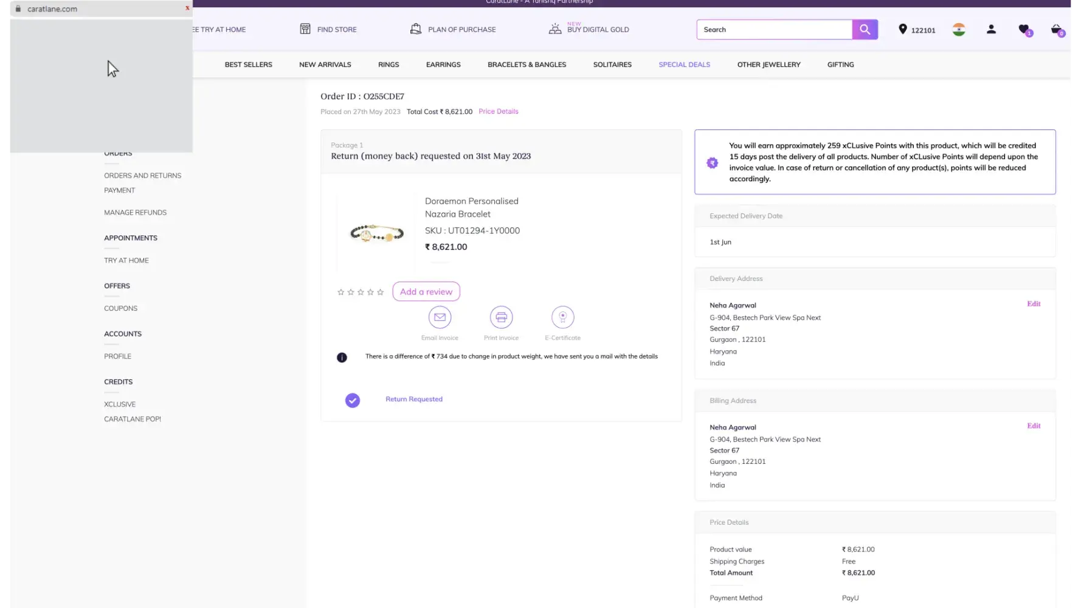The height and width of the screenshot is (608, 1081).
Task: Click the Email Invoice envelope icon
Action: pos(440,317)
